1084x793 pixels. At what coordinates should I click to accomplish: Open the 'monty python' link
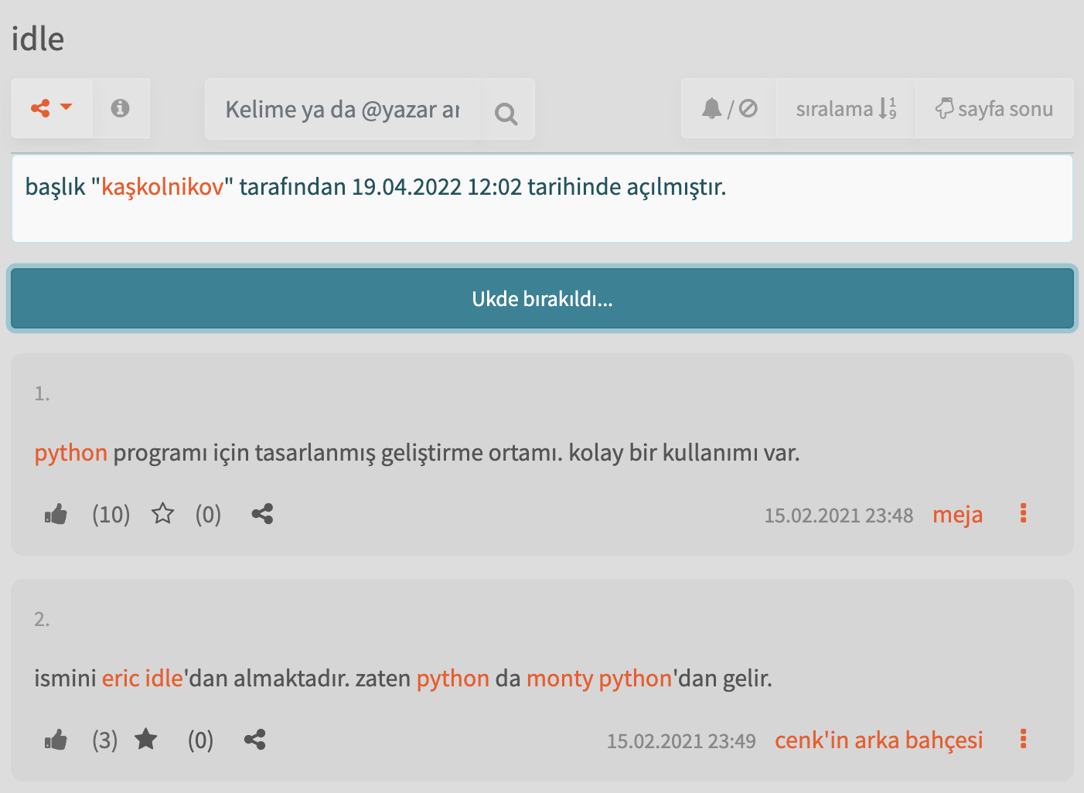(599, 679)
